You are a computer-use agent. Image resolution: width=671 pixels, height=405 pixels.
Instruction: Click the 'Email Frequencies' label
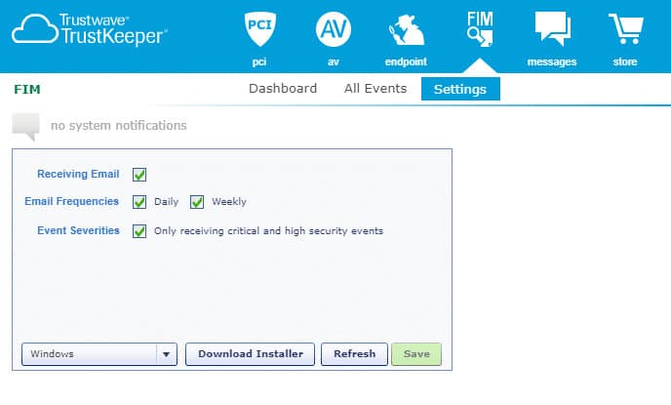pos(71,201)
